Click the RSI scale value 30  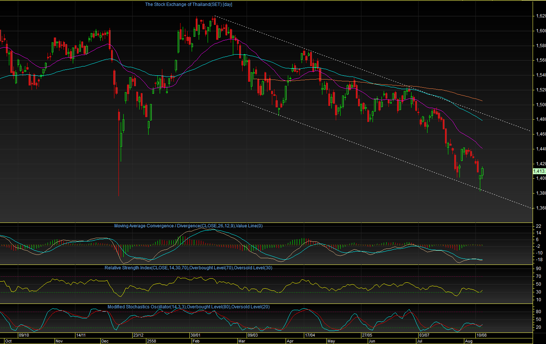pyautogui.click(x=539, y=292)
